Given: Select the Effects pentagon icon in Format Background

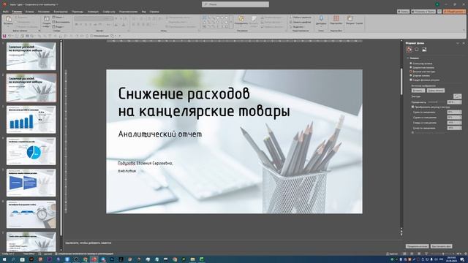Looking at the screenshot, I should [417, 50].
